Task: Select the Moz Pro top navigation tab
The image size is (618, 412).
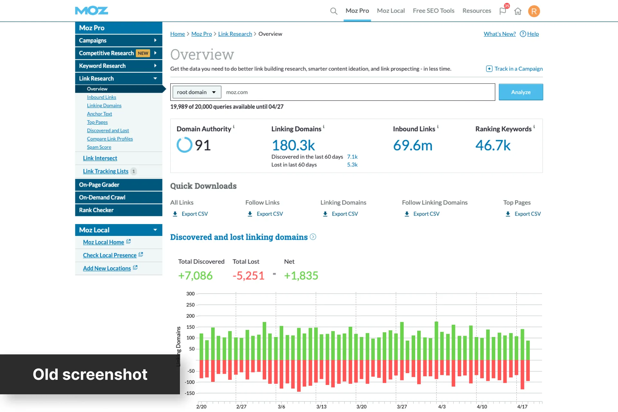Action: coord(357,11)
